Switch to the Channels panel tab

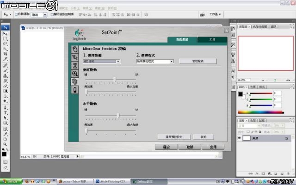[x=253, y=120]
